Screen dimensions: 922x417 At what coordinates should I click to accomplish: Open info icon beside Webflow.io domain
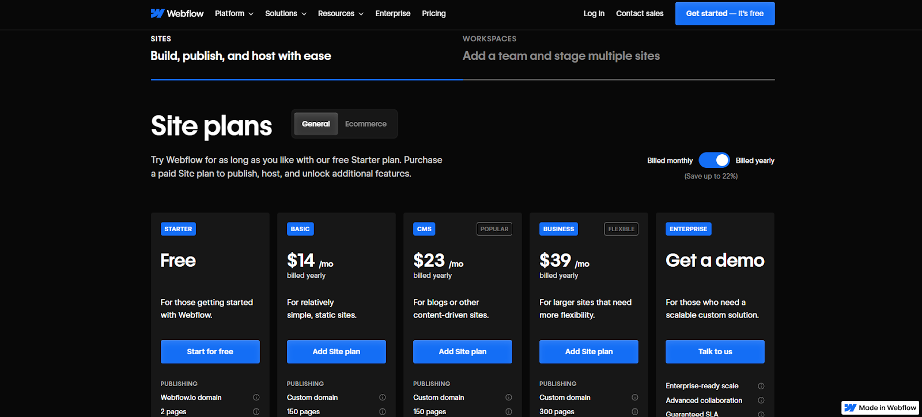(x=256, y=397)
